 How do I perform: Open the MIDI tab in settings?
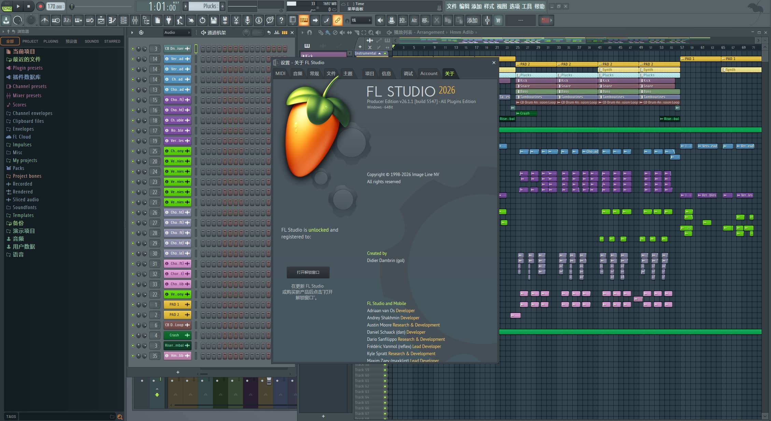[280, 73]
